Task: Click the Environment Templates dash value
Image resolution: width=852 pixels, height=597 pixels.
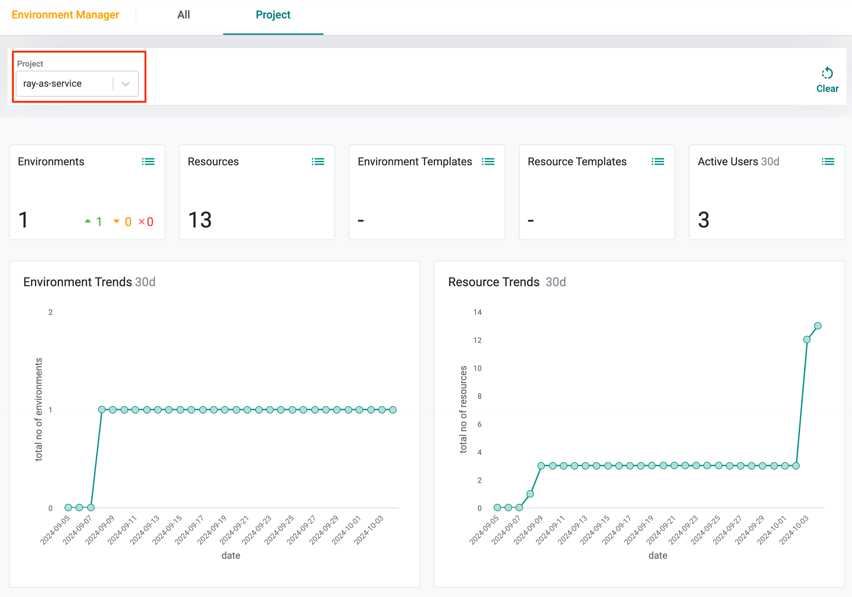Action: coord(361,221)
